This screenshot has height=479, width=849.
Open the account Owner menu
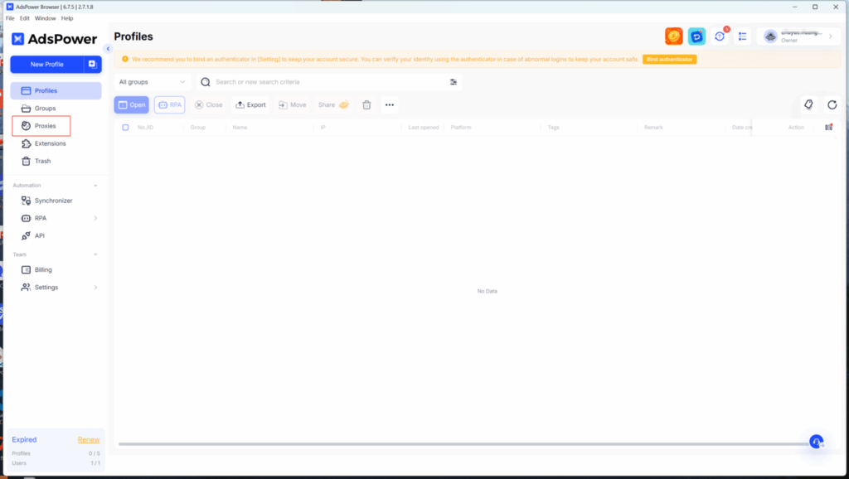pos(798,36)
